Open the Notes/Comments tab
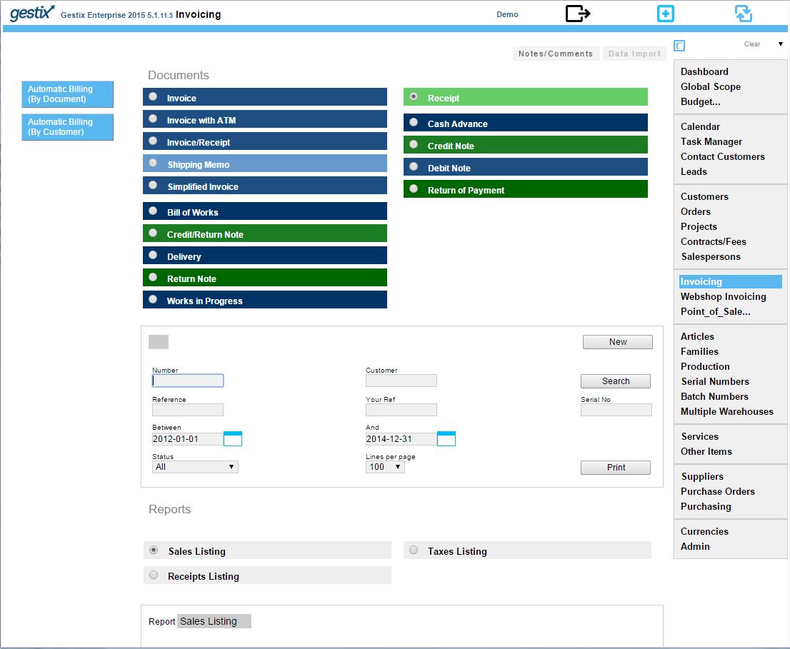 coord(556,54)
